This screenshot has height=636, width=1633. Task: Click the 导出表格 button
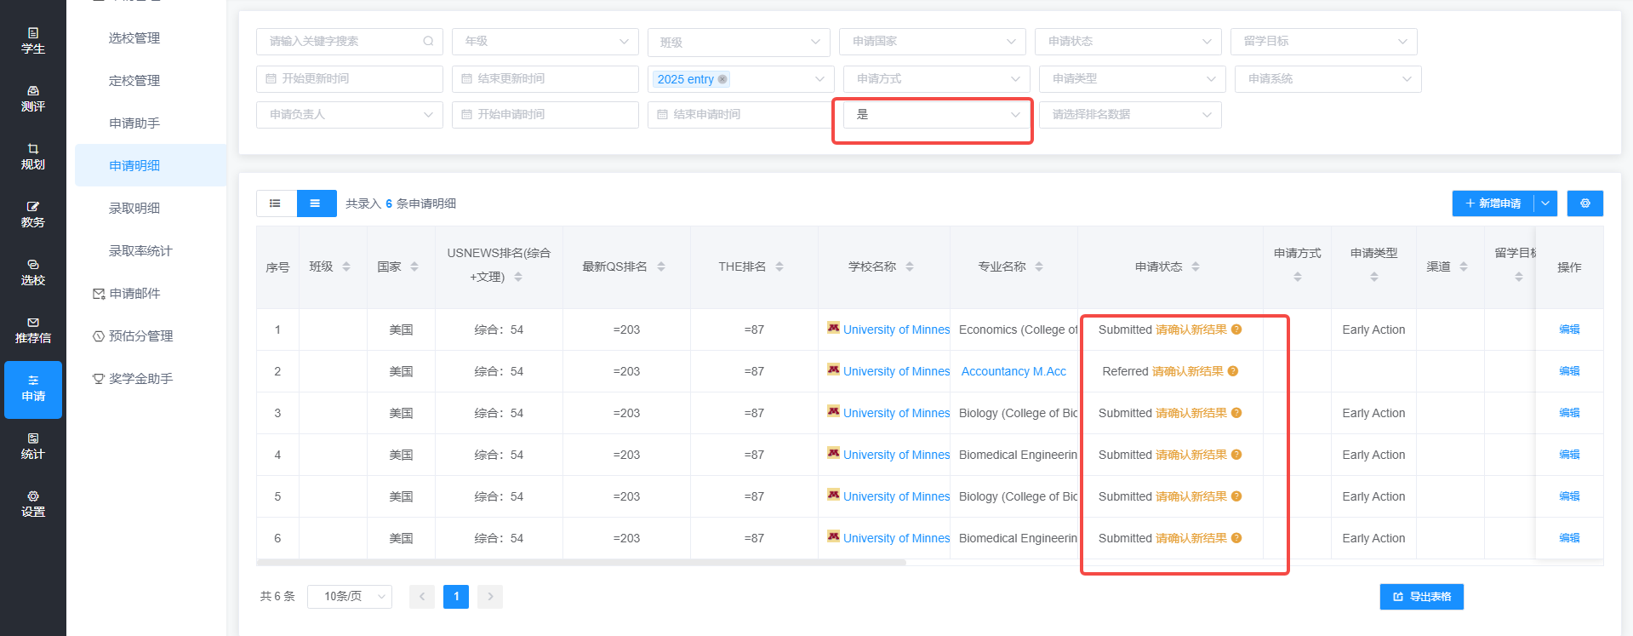tap(1422, 597)
